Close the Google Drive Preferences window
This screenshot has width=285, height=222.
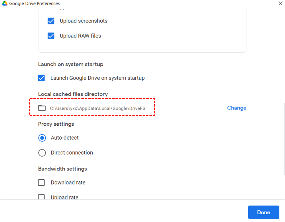[280, 4]
